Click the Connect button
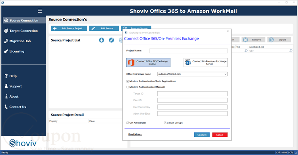The height and width of the screenshot is (155, 298). pos(202,135)
